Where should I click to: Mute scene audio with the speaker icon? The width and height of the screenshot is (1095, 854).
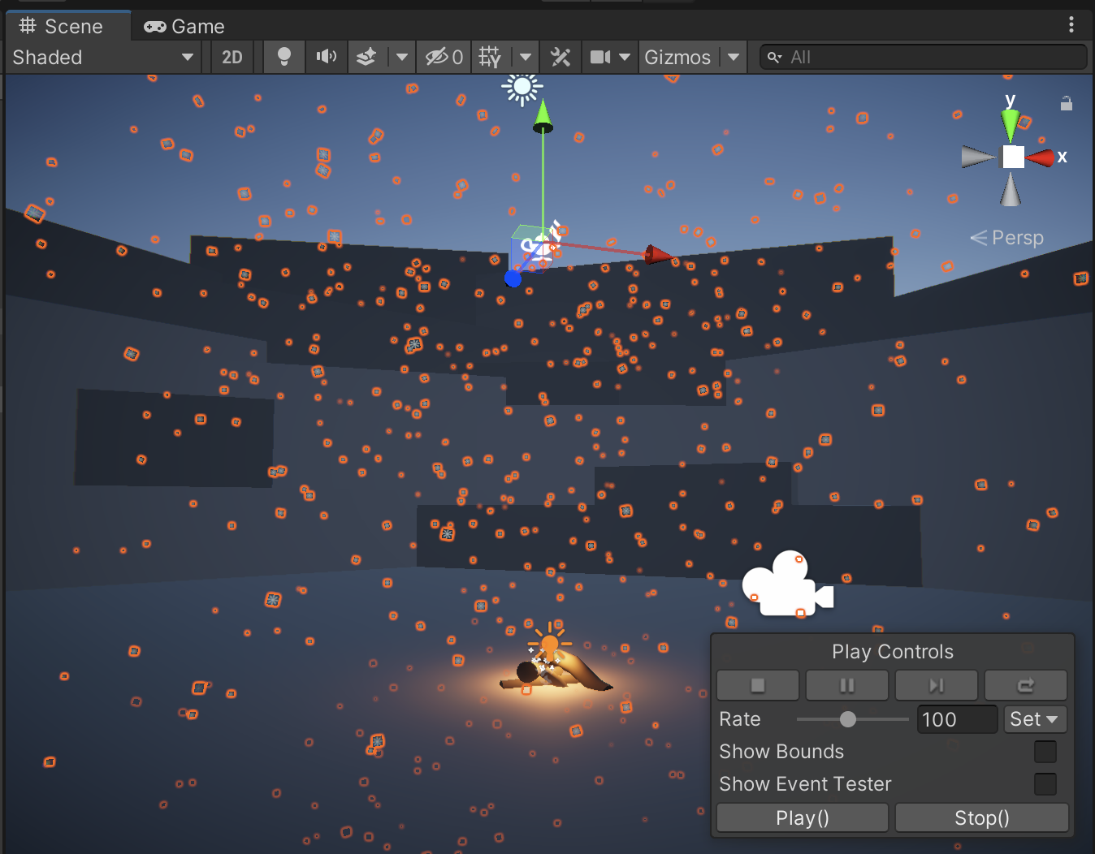327,57
